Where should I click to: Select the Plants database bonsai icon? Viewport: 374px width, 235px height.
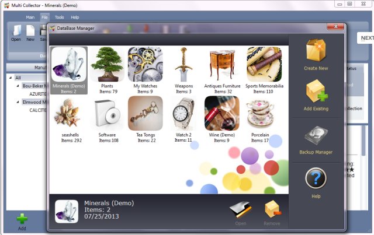(107, 64)
